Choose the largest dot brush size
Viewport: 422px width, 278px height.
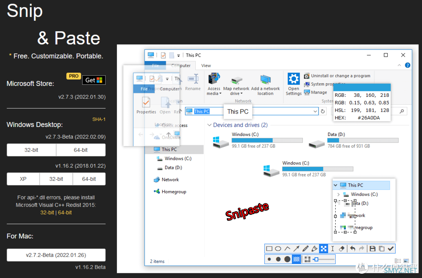[288, 259]
